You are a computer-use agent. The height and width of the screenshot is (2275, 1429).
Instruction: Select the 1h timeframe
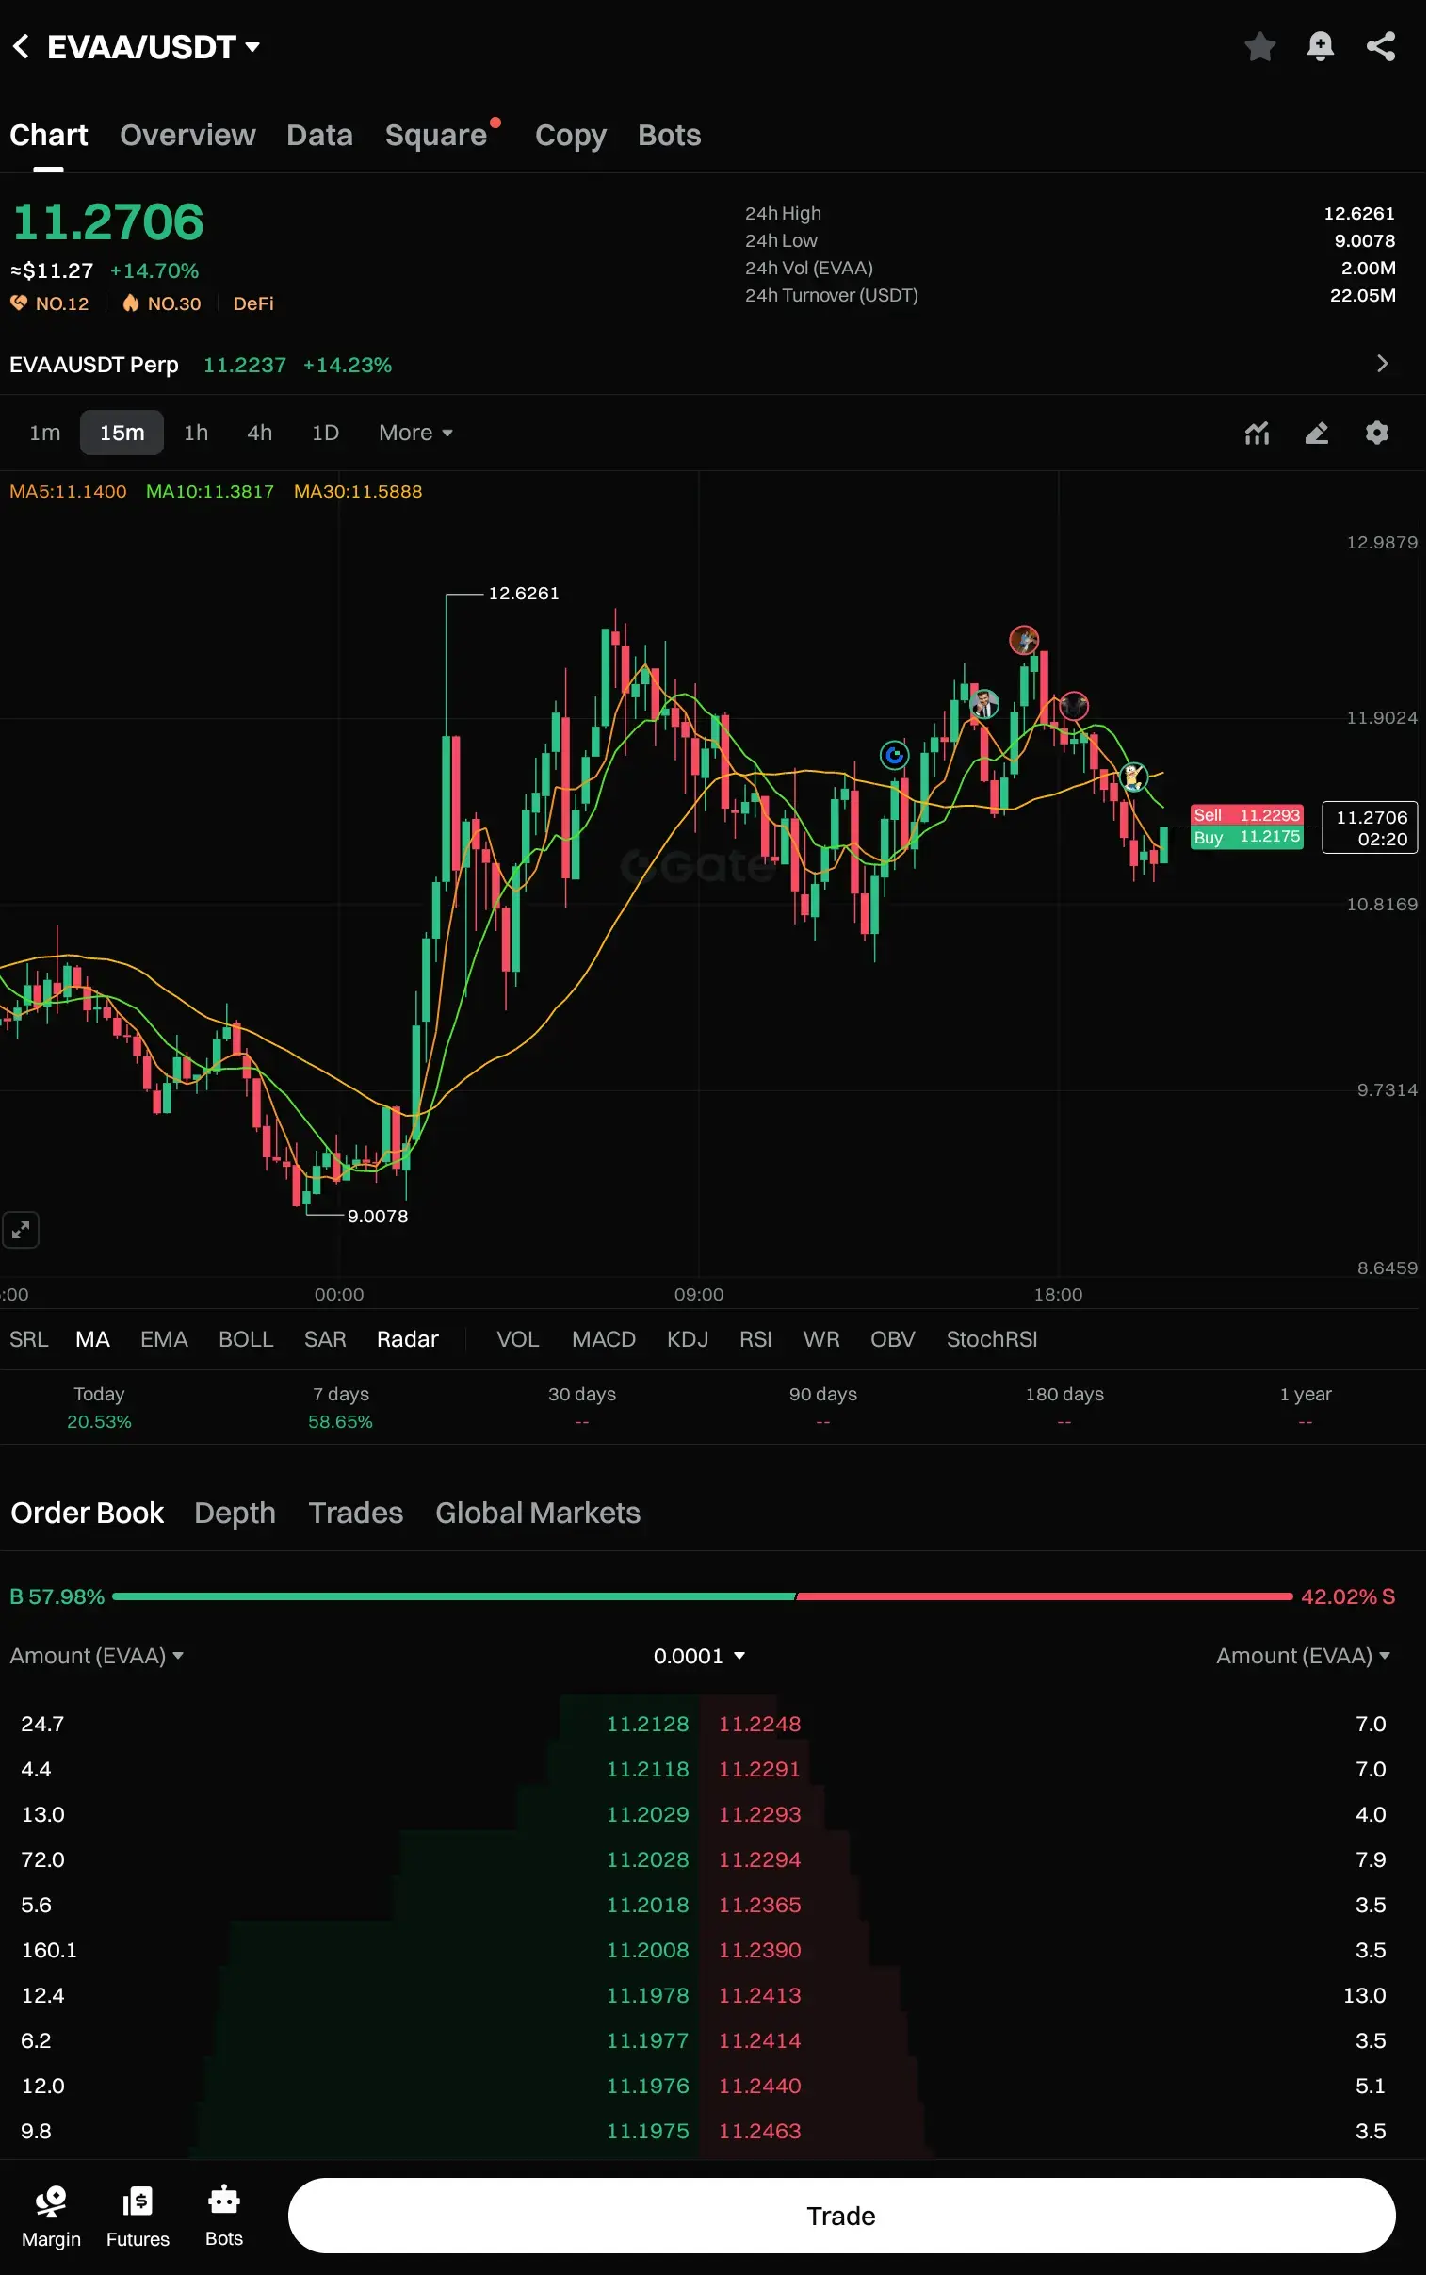coord(196,433)
